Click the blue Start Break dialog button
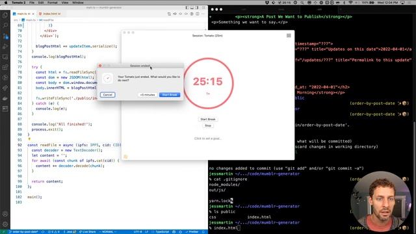 click(170, 95)
